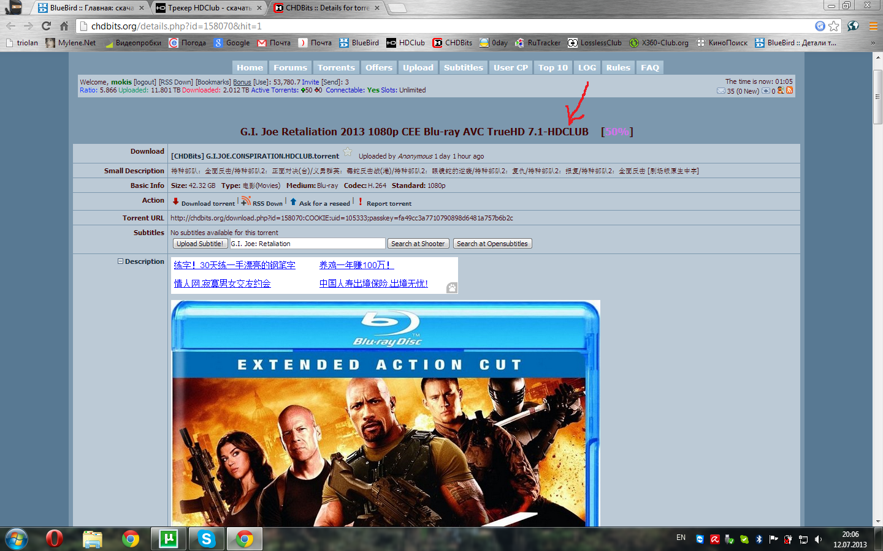The height and width of the screenshot is (551, 883).
Task: Open the RuTracker bookmark
Action: point(538,43)
